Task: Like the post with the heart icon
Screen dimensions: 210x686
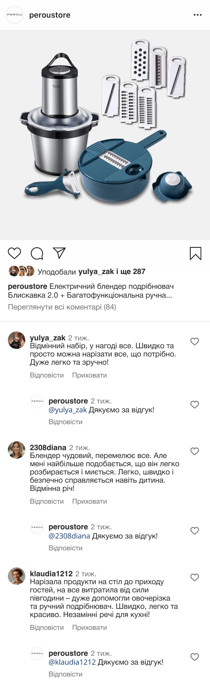Action: click(x=14, y=254)
